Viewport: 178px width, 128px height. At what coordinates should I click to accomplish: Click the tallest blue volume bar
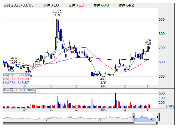click(116, 100)
